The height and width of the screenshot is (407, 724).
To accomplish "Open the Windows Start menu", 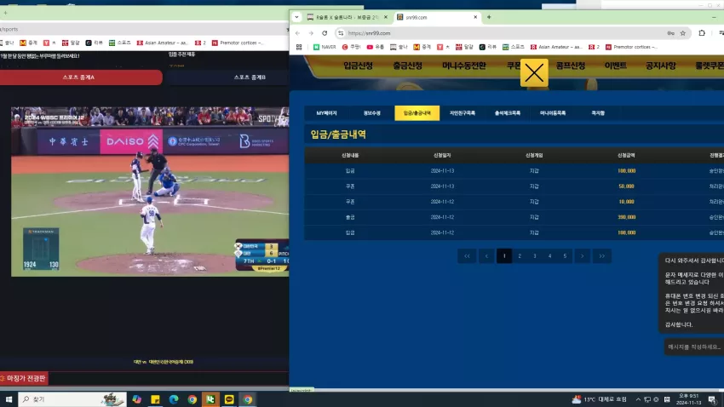I will click(x=9, y=399).
